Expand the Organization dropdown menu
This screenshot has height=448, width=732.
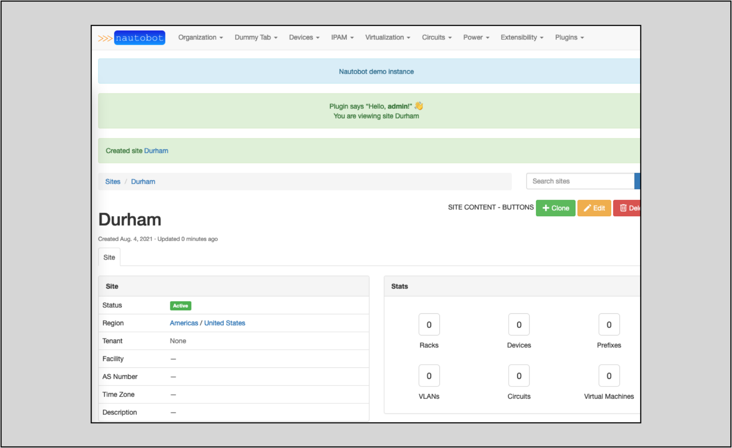click(200, 37)
